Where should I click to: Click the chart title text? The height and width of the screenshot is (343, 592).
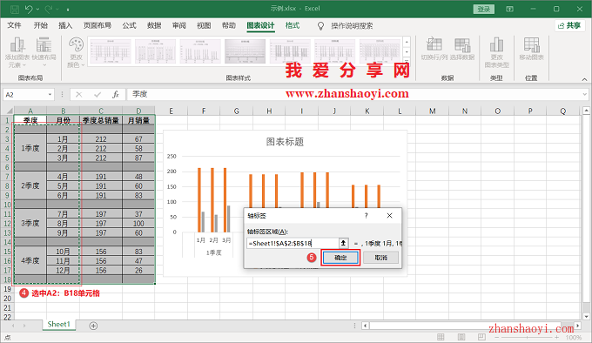pos(285,142)
